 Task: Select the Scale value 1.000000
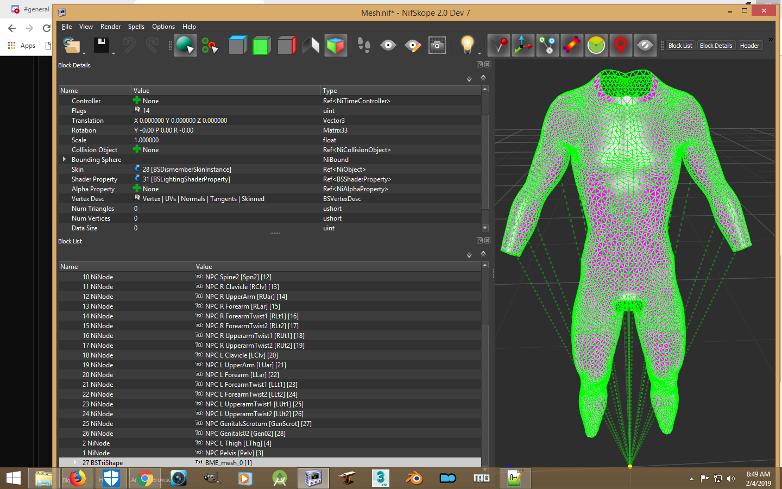click(146, 140)
